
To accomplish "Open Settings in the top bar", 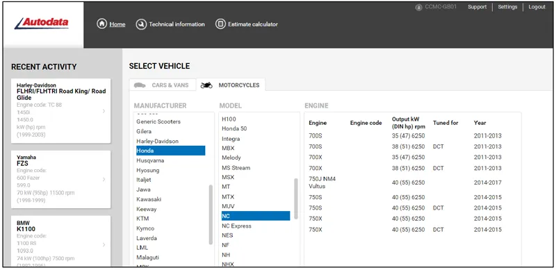I will pos(507,7).
